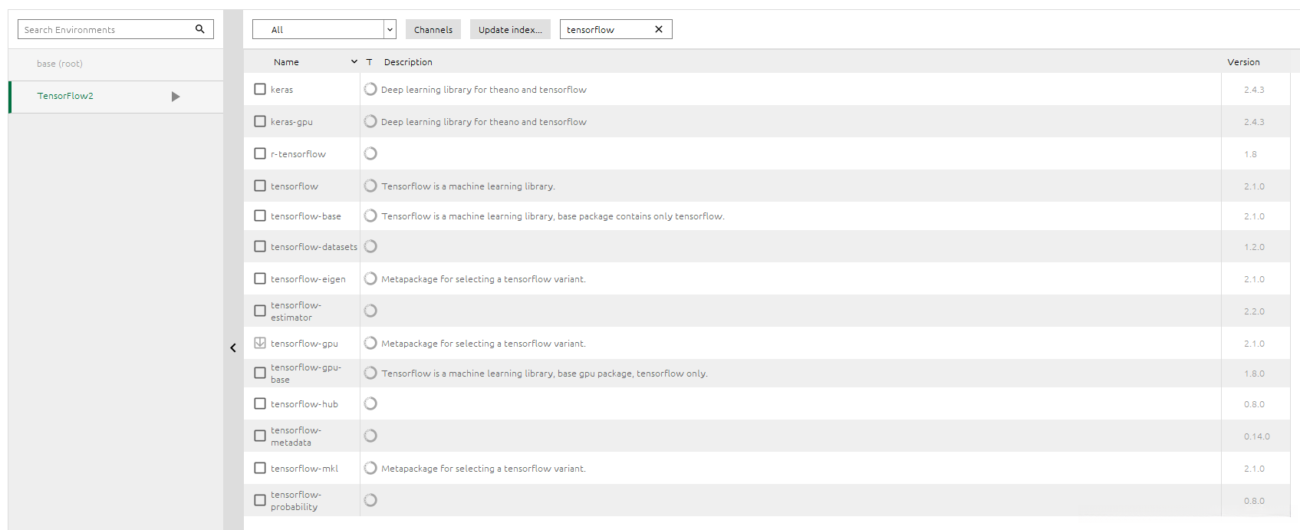Click the type icon for keras-gpu package
1300x530 pixels.
tap(370, 121)
